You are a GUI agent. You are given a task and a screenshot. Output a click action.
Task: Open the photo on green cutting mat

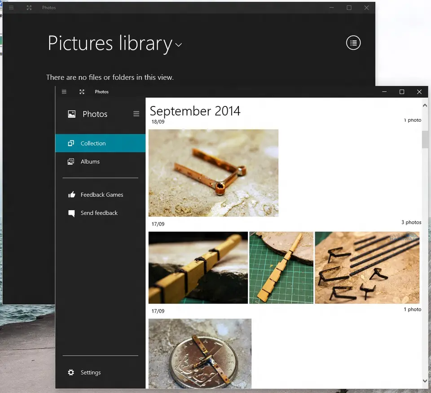[x=281, y=267]
